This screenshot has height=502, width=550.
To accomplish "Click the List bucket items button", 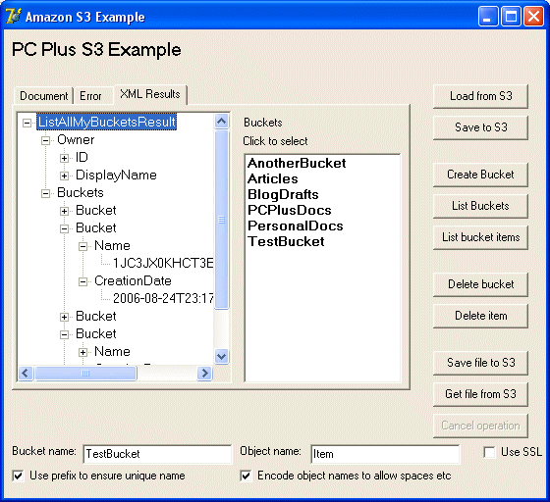I will coord(480,237).
